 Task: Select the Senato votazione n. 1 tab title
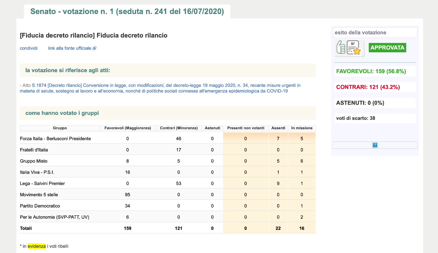[127, 12]
